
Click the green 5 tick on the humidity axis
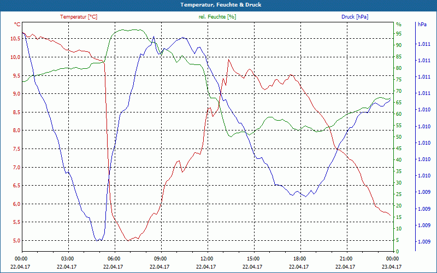398,240
